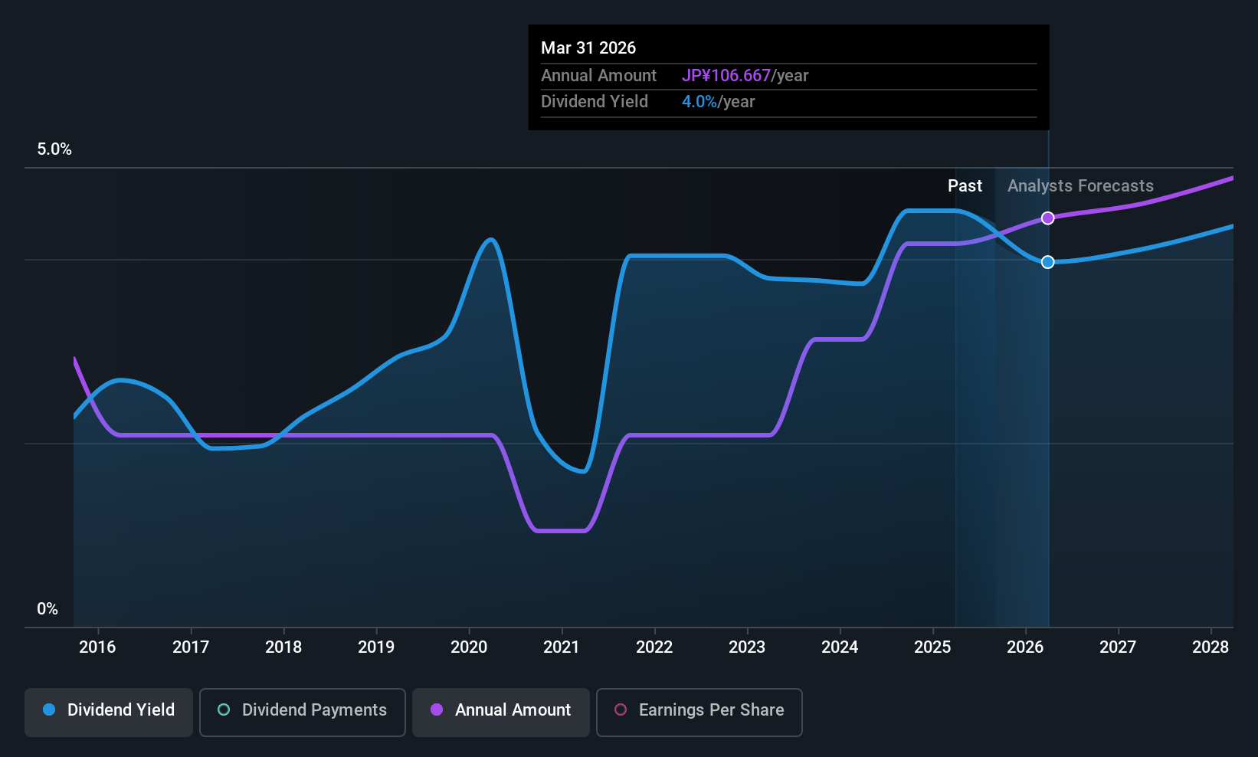The width and height of the screenshot is (1258, 757).
Task: Click the JP¥106.667/year annual amount value
Action: click(x=745, y=76)
